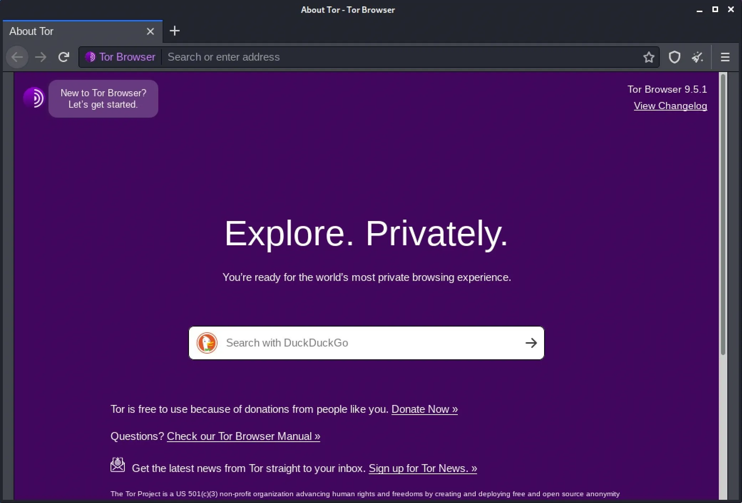Close the About Tor tab
The height and width of the screenshot is (503, 742).
150,31
